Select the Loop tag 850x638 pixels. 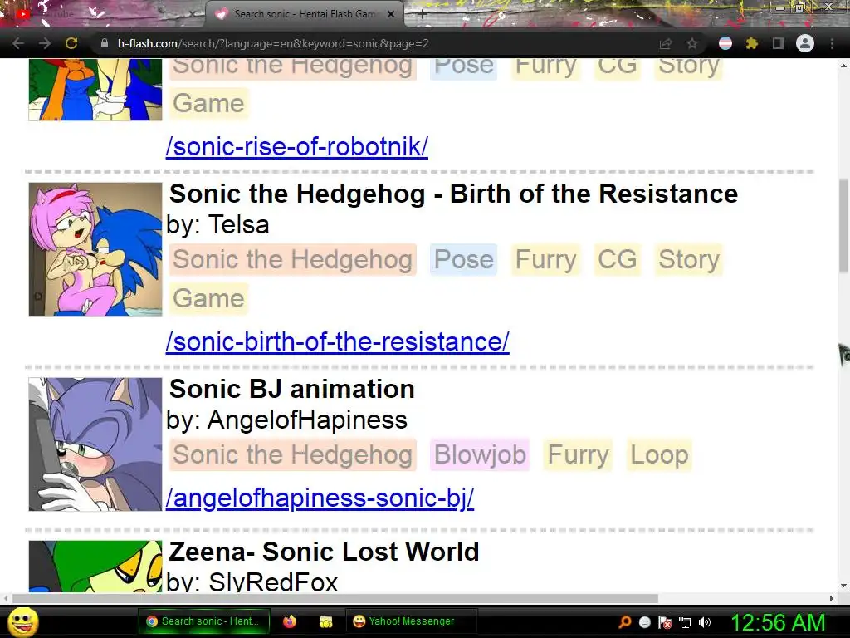point(659,454)
